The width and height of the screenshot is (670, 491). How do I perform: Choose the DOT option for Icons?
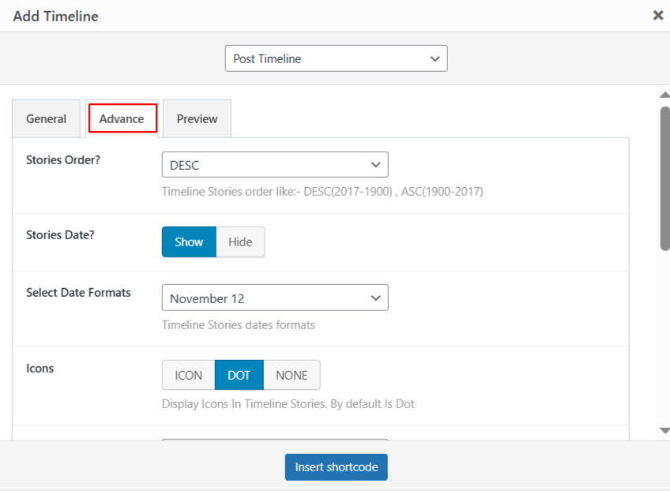[x=239, y=376]
